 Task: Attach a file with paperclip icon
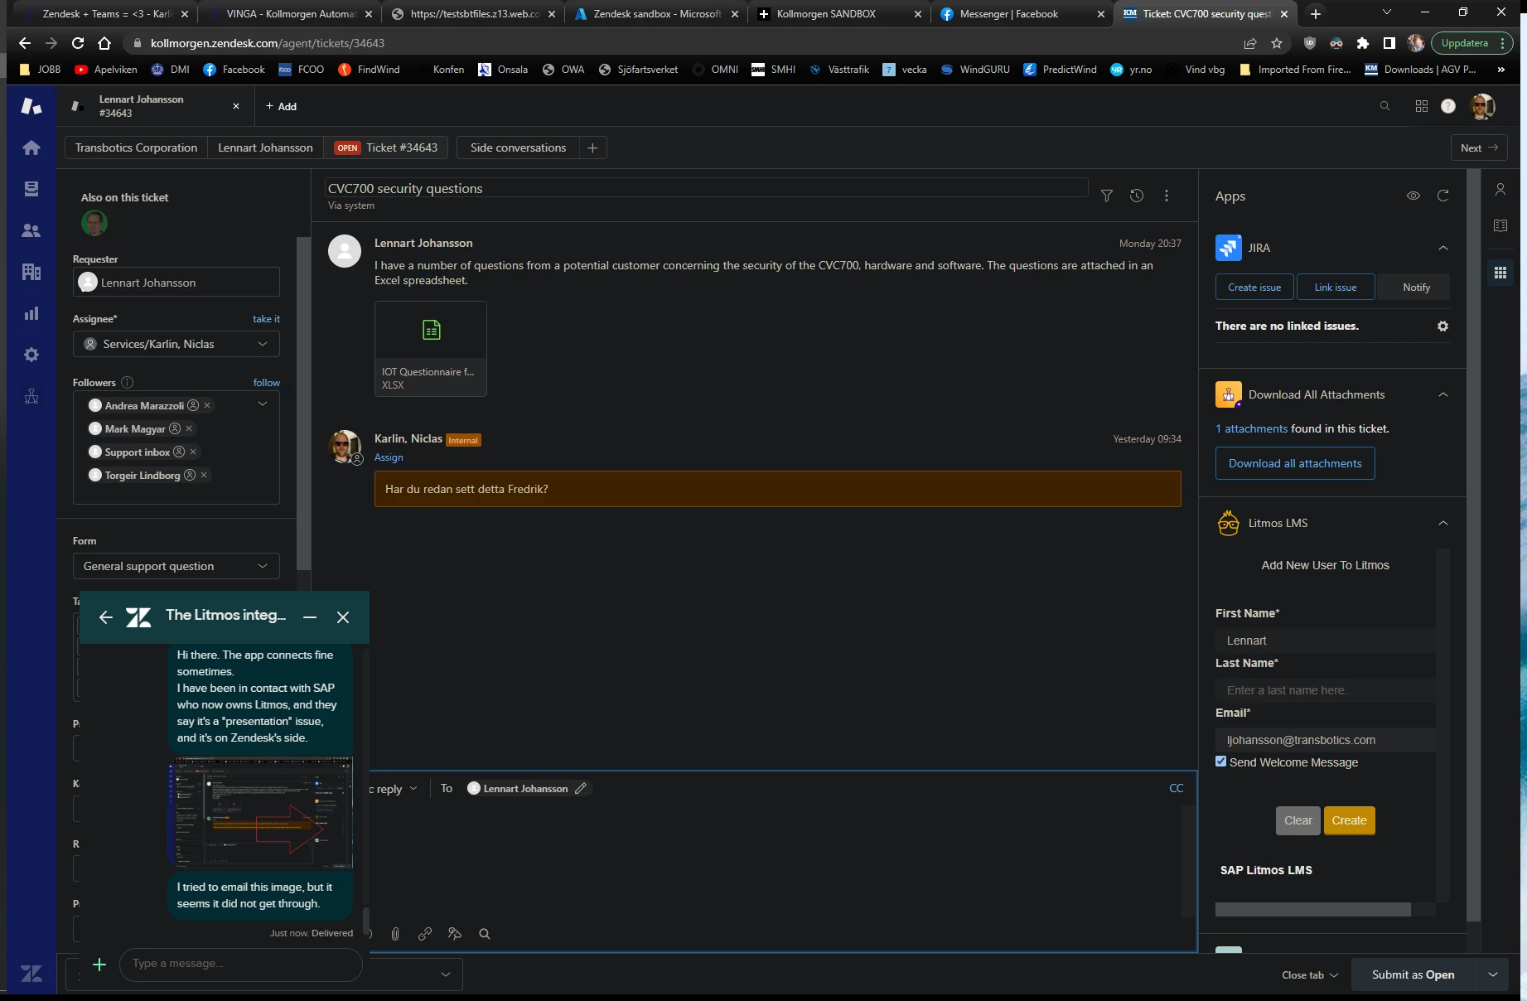click(x=395, y=934)
